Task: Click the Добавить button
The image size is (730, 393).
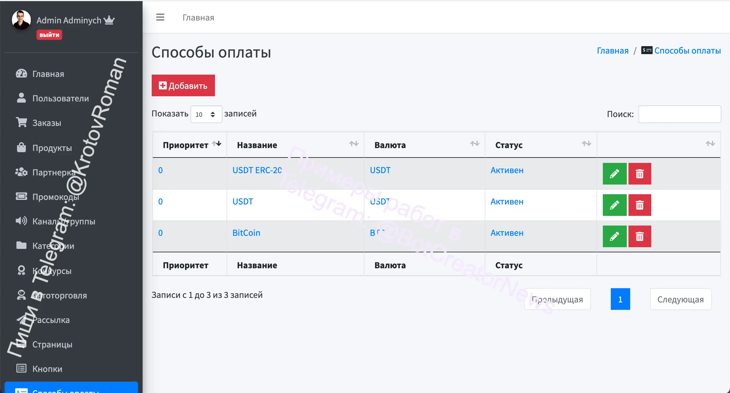Action: tap(183, 85)
